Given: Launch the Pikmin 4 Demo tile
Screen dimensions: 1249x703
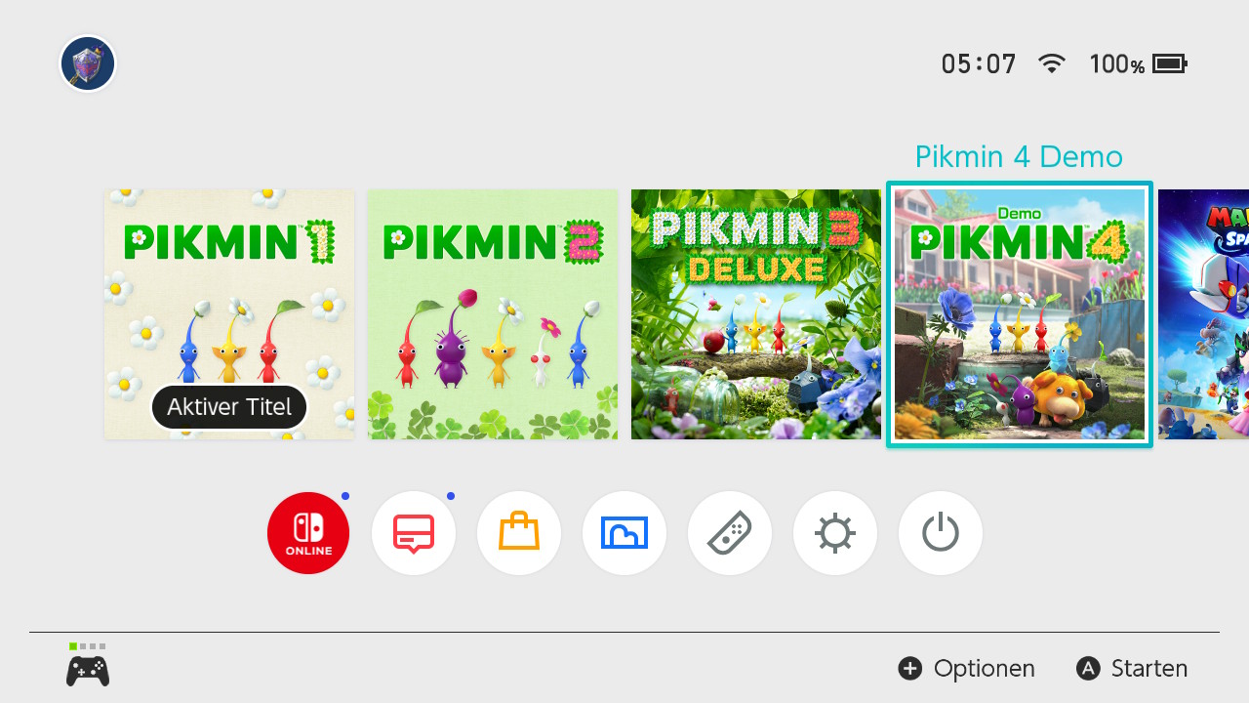Looking at the screenshot, I should pyautogui.click(x=1020, y=314).
